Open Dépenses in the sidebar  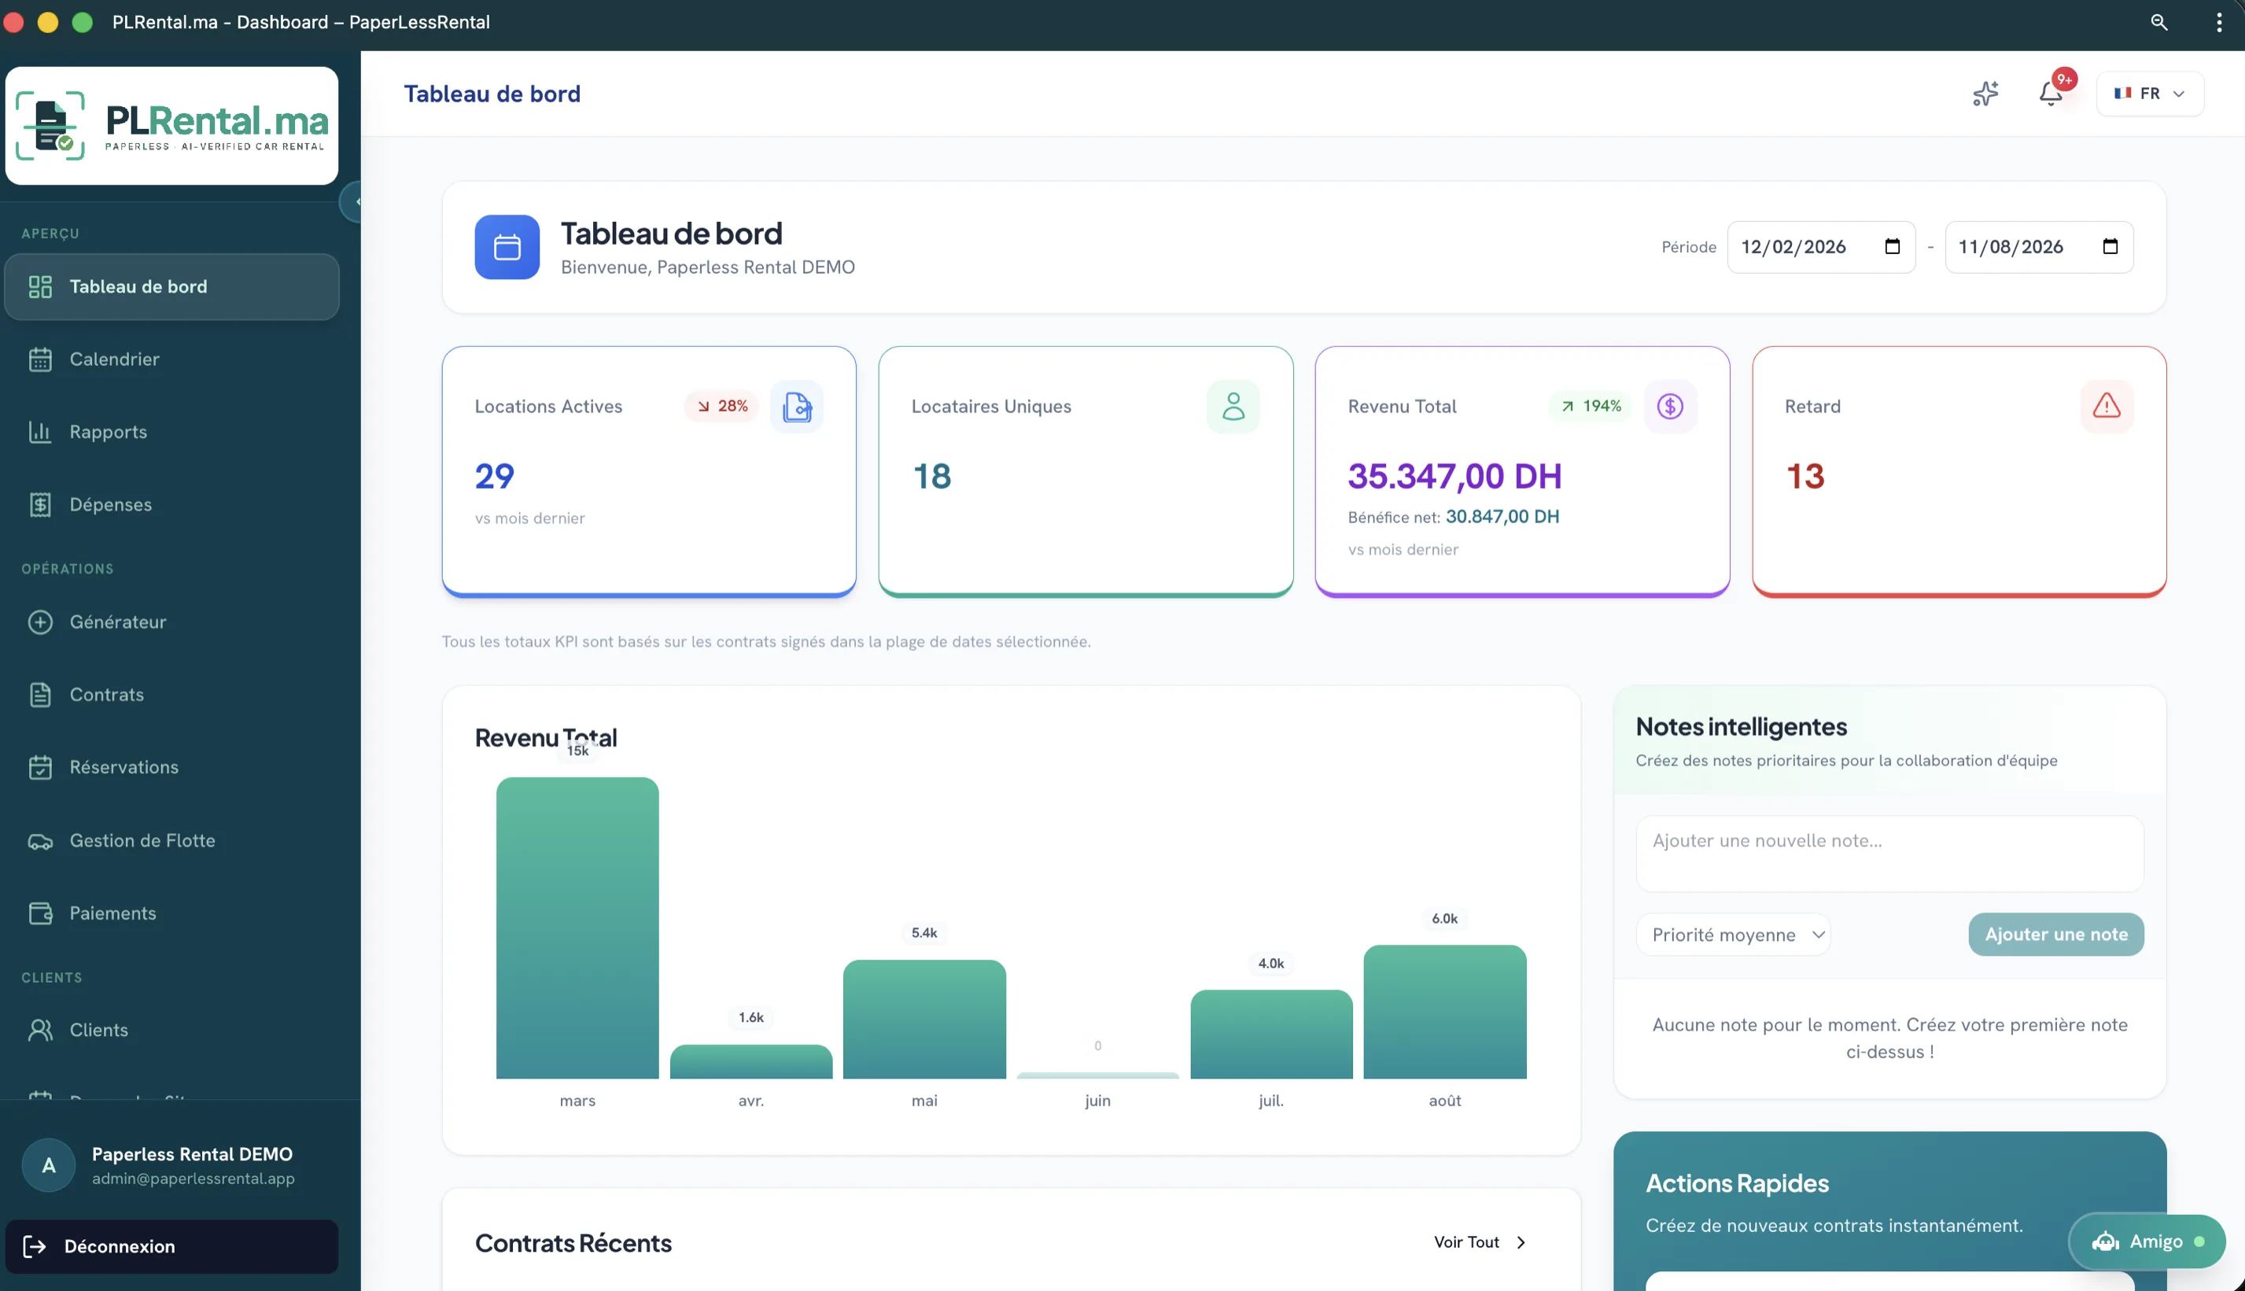[x=172, y=505]
